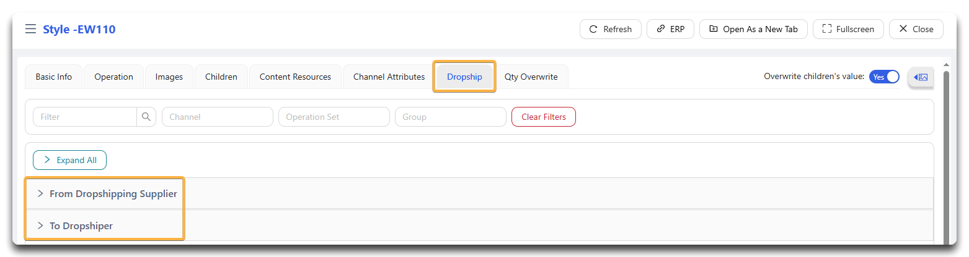
Task: Open the Group dropdown filter
Action: pyautogui.click(x=451, y=117)
